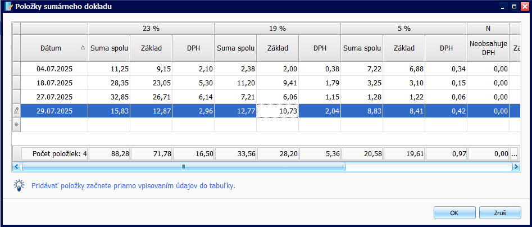Click the grid's top-left select-all corner
Screen dimensions: 532x227
tap(16, 28)
